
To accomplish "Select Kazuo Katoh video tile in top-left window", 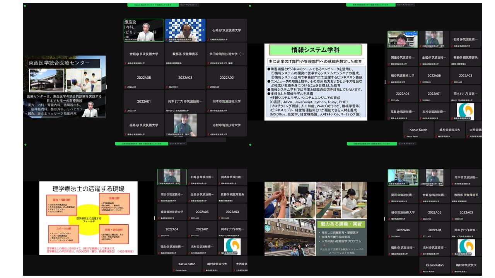I will coord(144,30).
